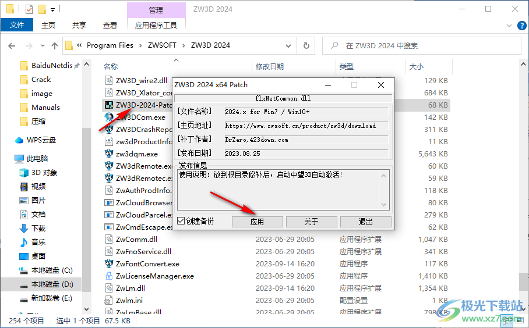This screenshot has width=529, height=328.
Task: Switch to the 共享 ribbon tab
Action: pos(79,25)
